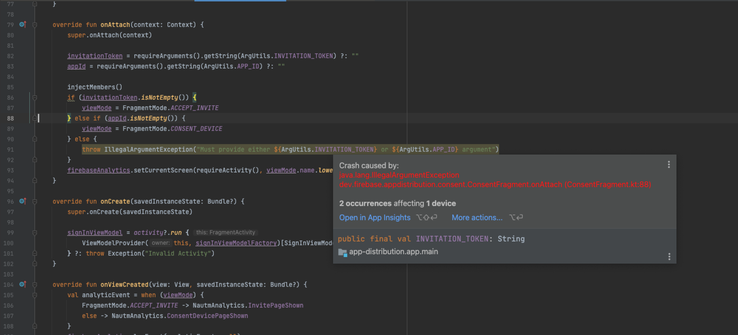Expand the line 90 code folding arrow
The width and height of the screenshot is (738, 335).
[35, 139]
